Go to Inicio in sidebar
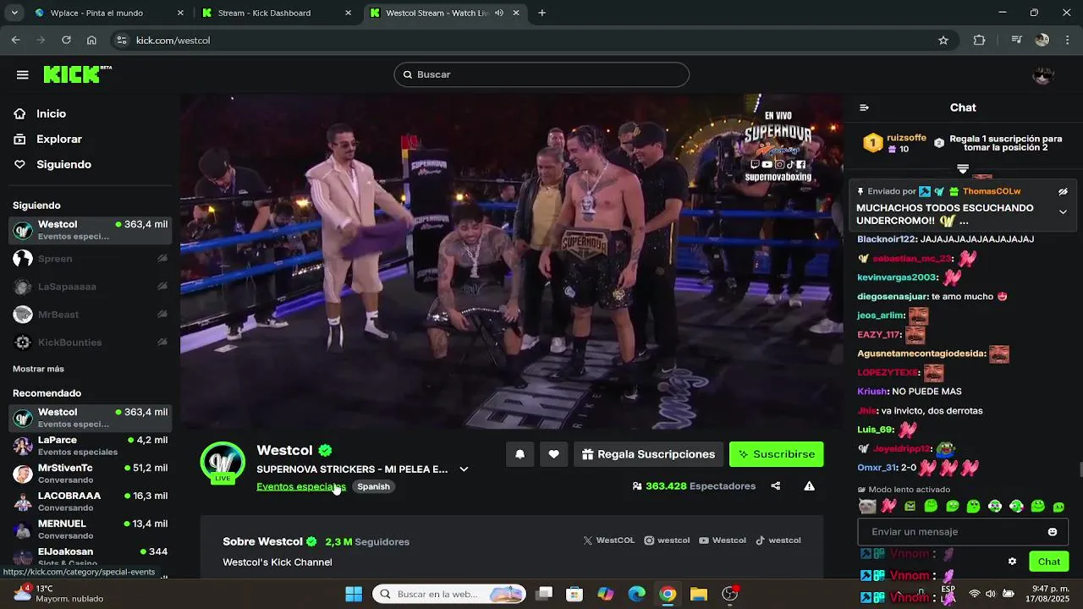Viewport: 1083px width, 609px height. pos(51,113)
